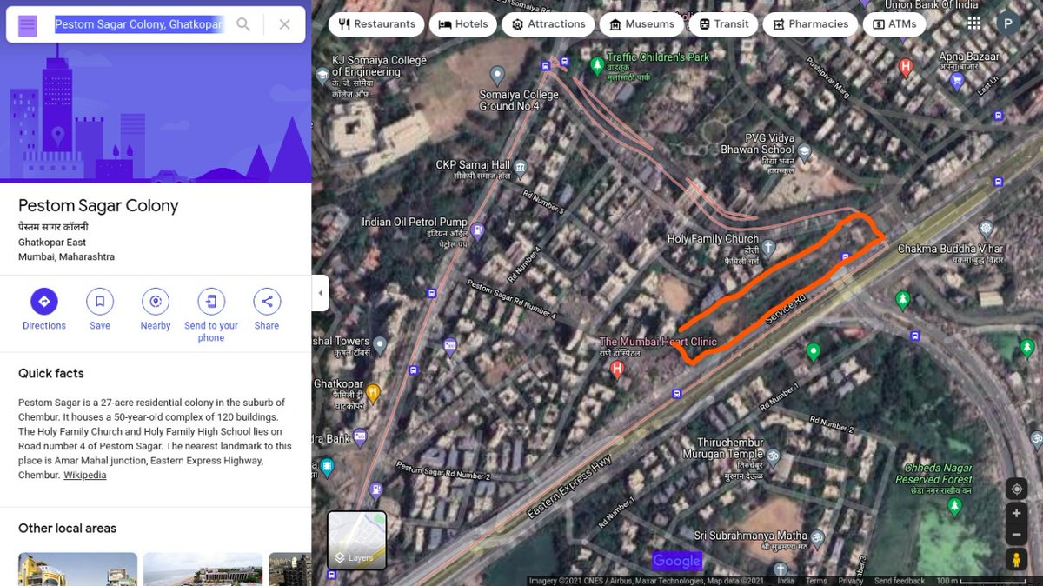Open the first Other local areas thumbnail
This screenshot has height=586, width=1043.
[77, 569]
